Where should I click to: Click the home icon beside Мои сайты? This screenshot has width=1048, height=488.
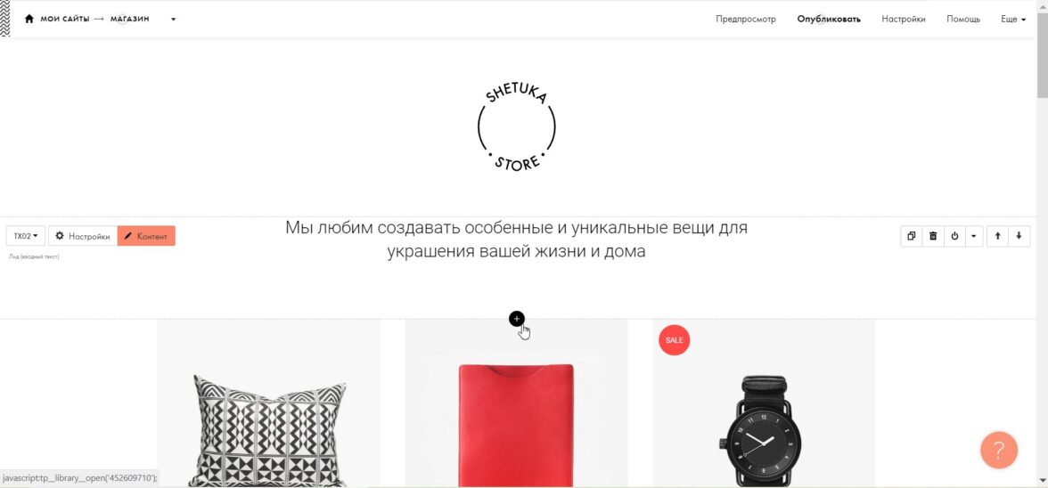29,19
